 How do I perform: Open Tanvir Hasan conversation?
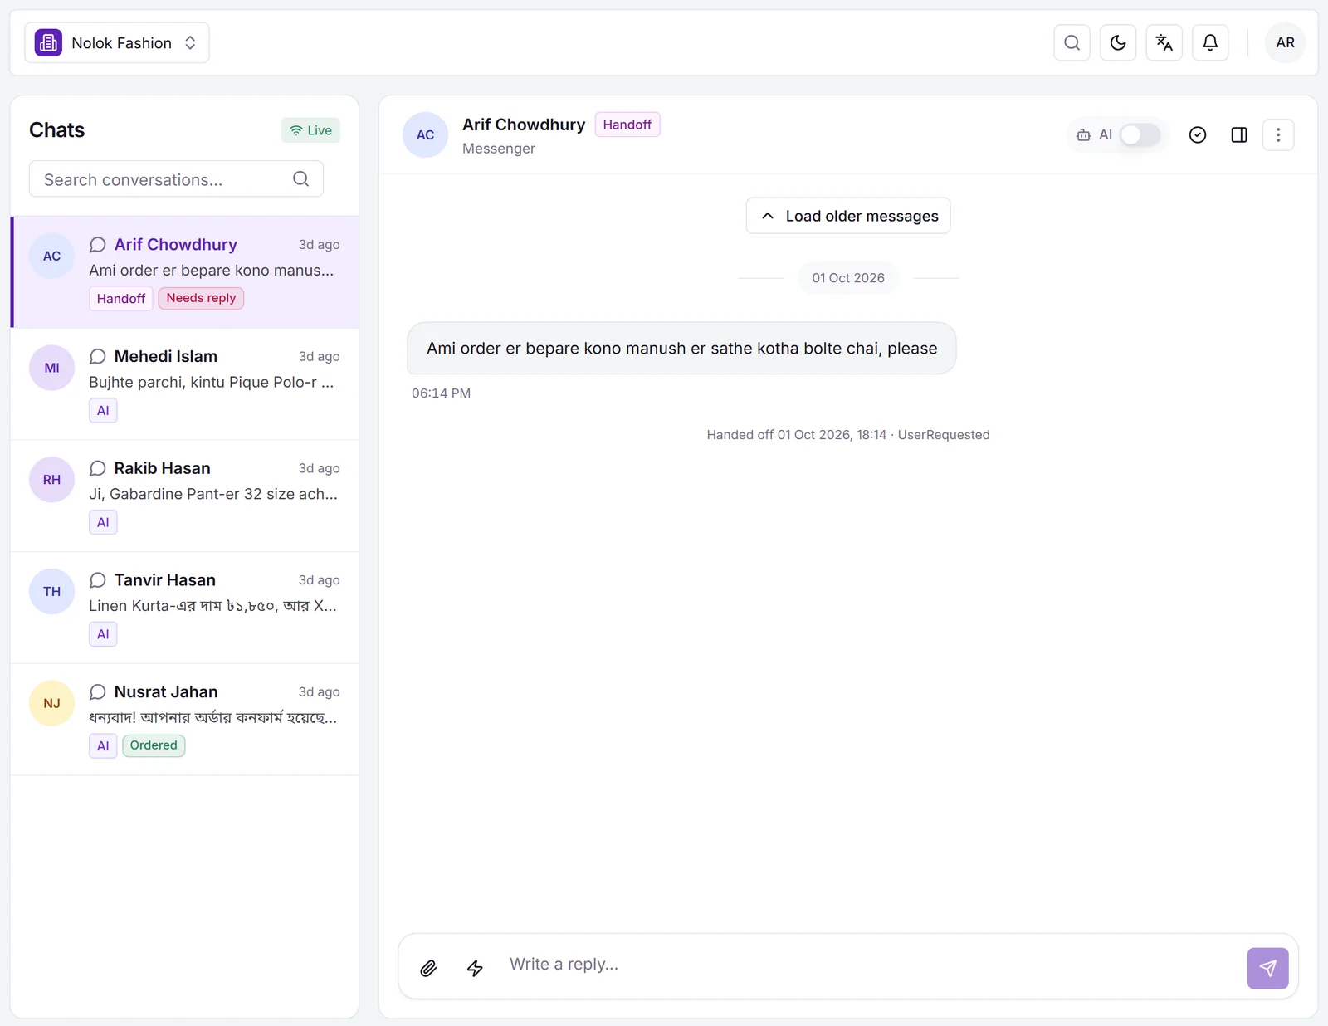click(x=184, y=608)
